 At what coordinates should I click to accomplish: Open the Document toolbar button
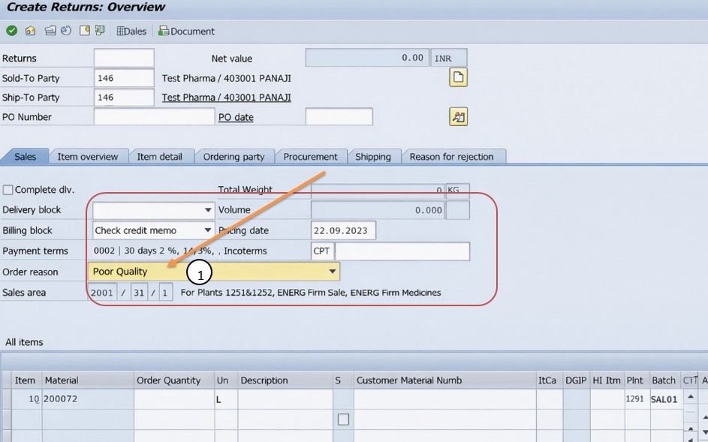click(x=186, y=31)
